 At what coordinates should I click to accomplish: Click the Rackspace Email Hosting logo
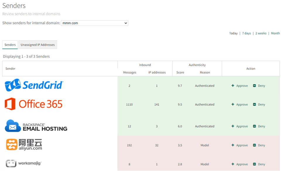pyautogui.click(x=36, y=126)
